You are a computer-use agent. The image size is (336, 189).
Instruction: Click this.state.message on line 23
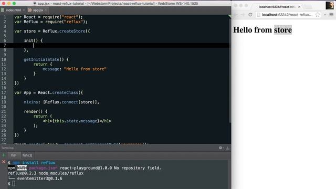[x=76, y=121]
